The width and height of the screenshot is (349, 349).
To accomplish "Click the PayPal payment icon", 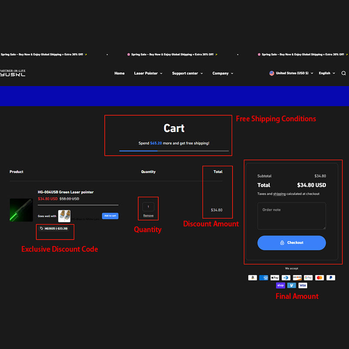I will click(331, 277).
